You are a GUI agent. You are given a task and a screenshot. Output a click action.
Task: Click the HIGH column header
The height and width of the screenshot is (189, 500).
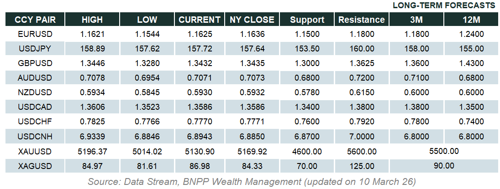(x=92, y=20)
